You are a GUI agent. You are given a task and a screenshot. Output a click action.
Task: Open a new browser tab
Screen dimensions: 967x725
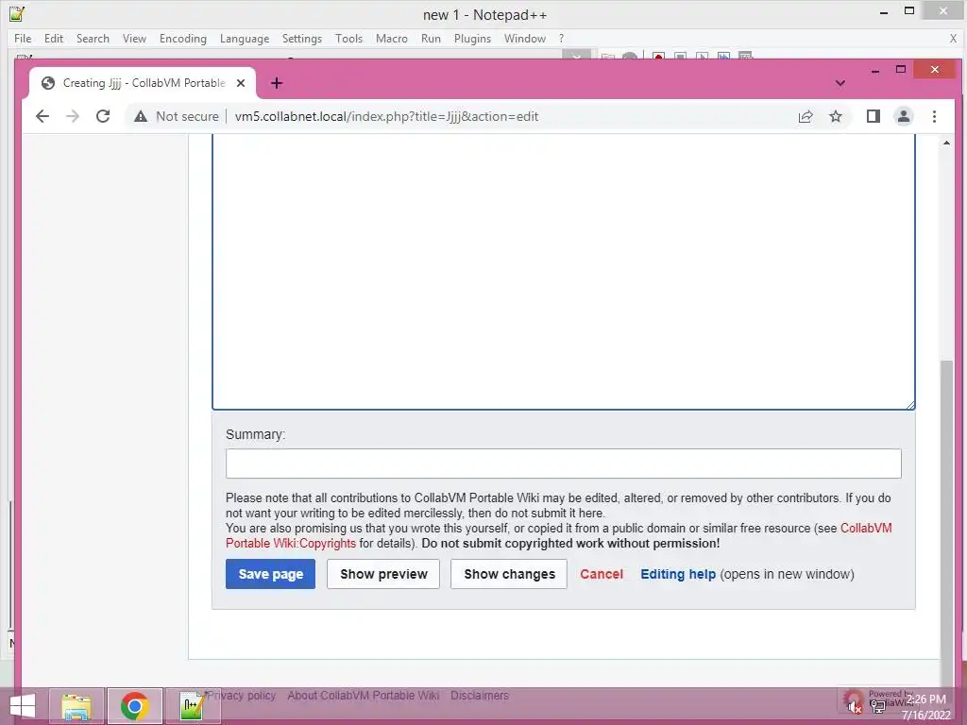(277, 83)
